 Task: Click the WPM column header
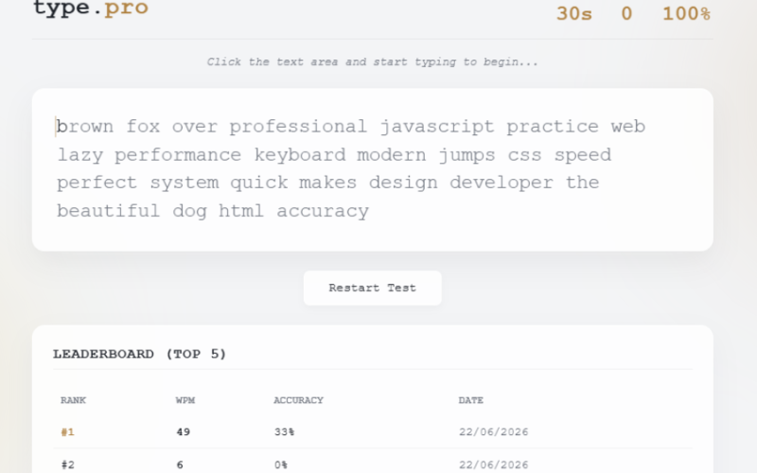tap(185, 400)
